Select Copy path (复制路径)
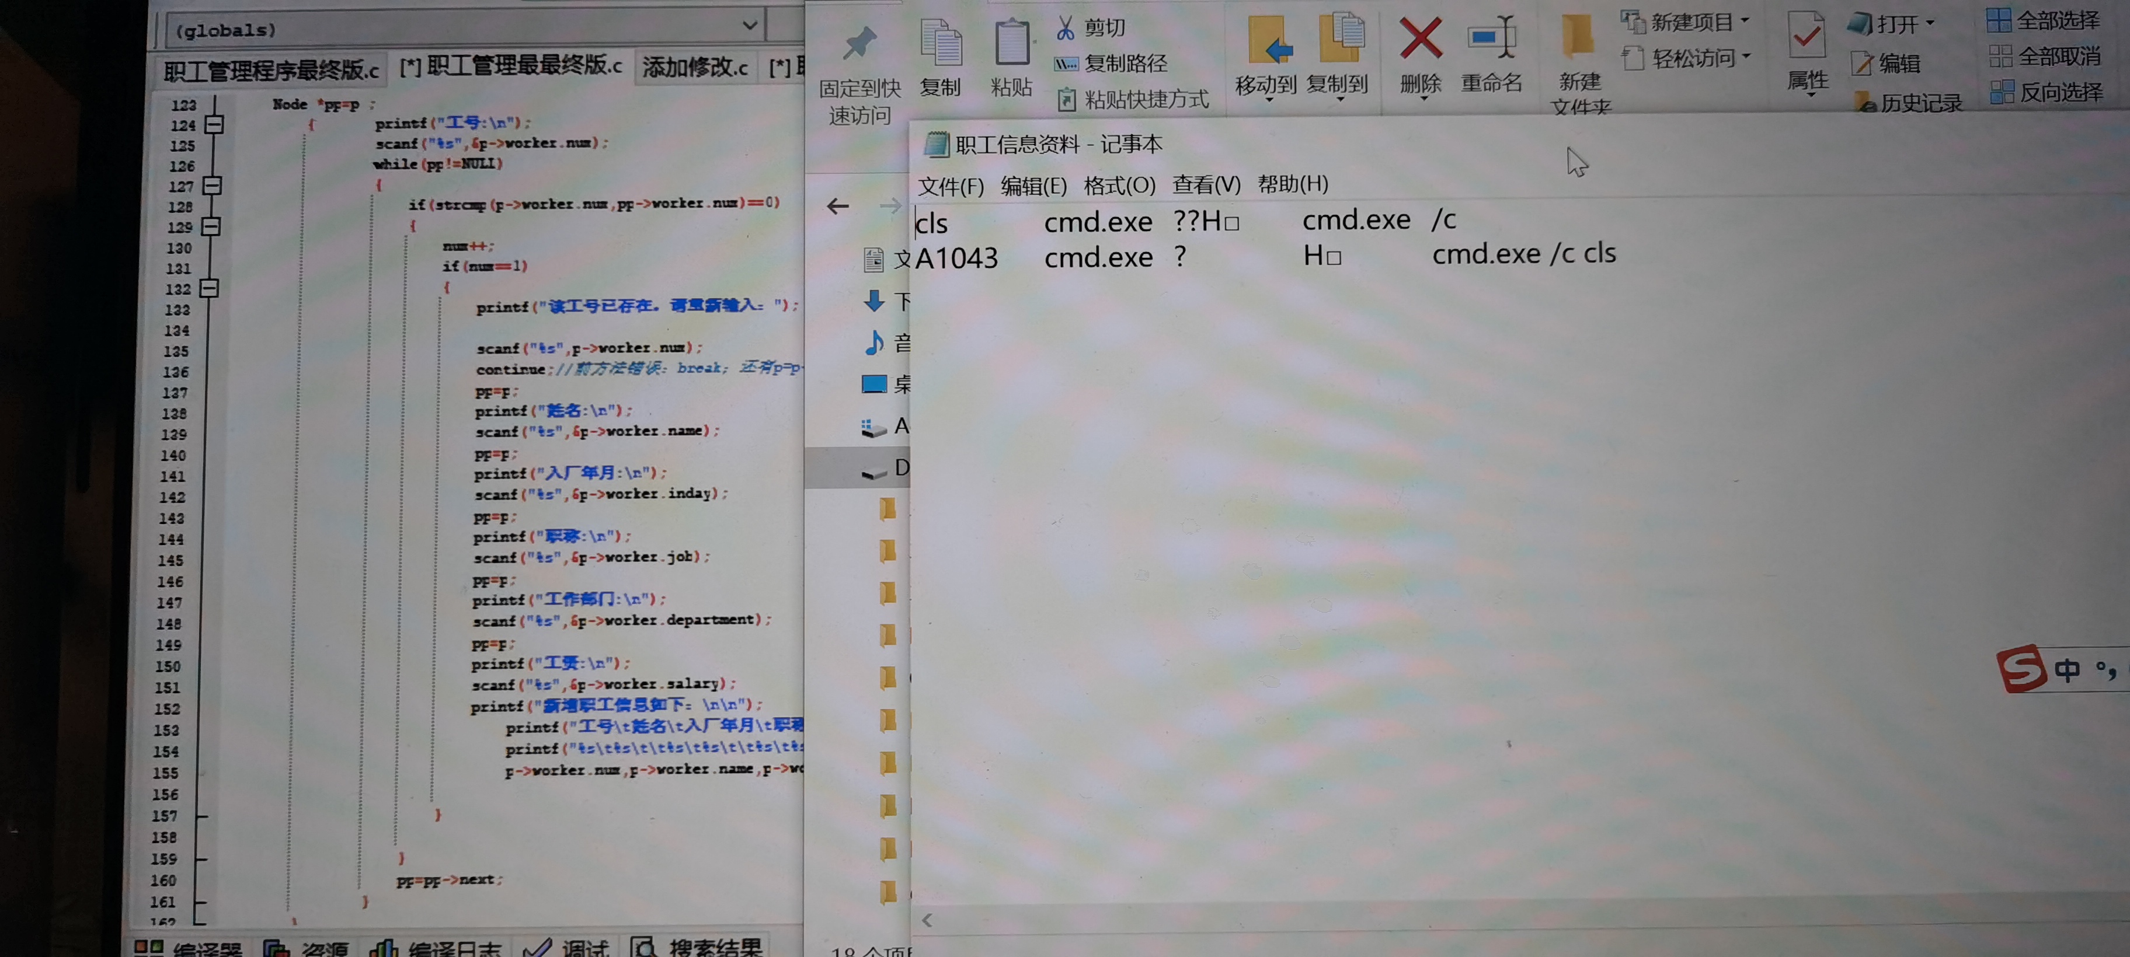 point(1111,63)
